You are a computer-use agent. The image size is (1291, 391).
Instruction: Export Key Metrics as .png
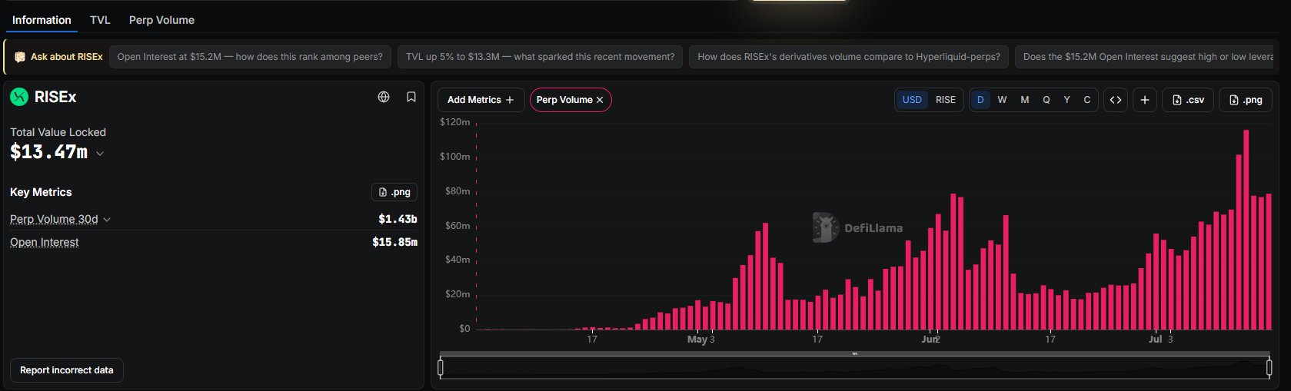[x=394, y=192]
